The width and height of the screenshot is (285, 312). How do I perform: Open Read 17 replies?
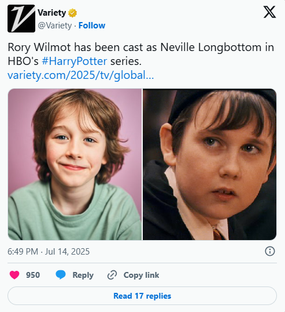click(x=142, y=296)
